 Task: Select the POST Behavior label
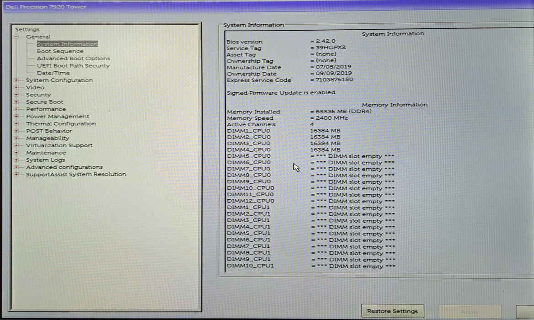click(x=49, y=131)
